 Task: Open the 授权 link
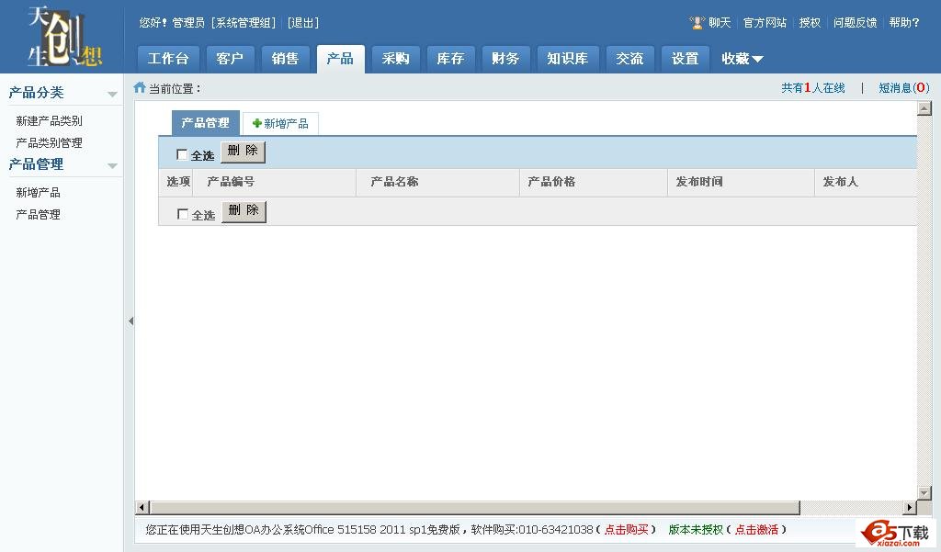pyautogui.click(x=810, y=23)
